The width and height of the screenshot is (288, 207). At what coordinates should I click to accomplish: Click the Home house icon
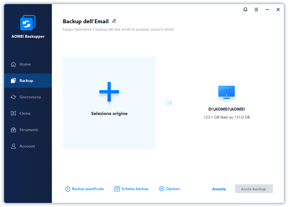[x=13, y=64]
